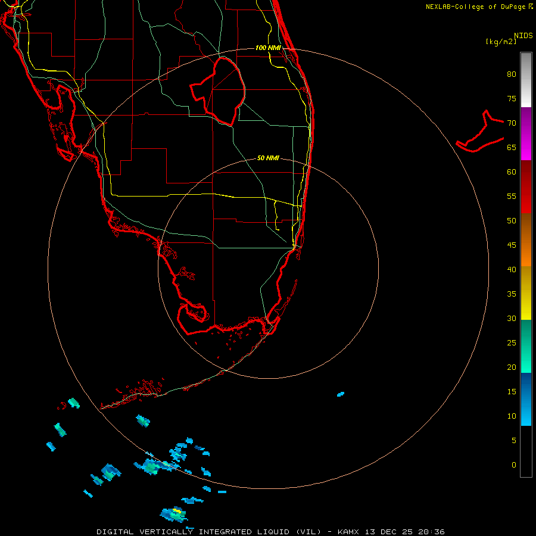Click the scale value "25"
The height and width of the screenshot is (536, 536).
point(512,343)
